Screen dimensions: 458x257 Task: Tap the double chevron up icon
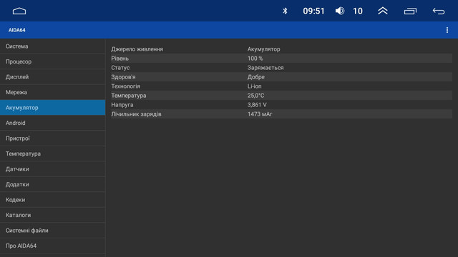(x=383, y=11)
